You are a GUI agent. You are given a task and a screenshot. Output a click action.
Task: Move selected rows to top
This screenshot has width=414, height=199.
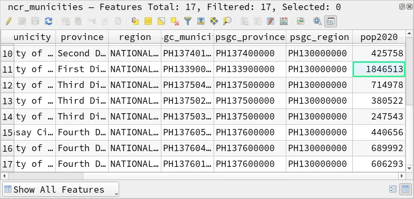click(201, 22)
